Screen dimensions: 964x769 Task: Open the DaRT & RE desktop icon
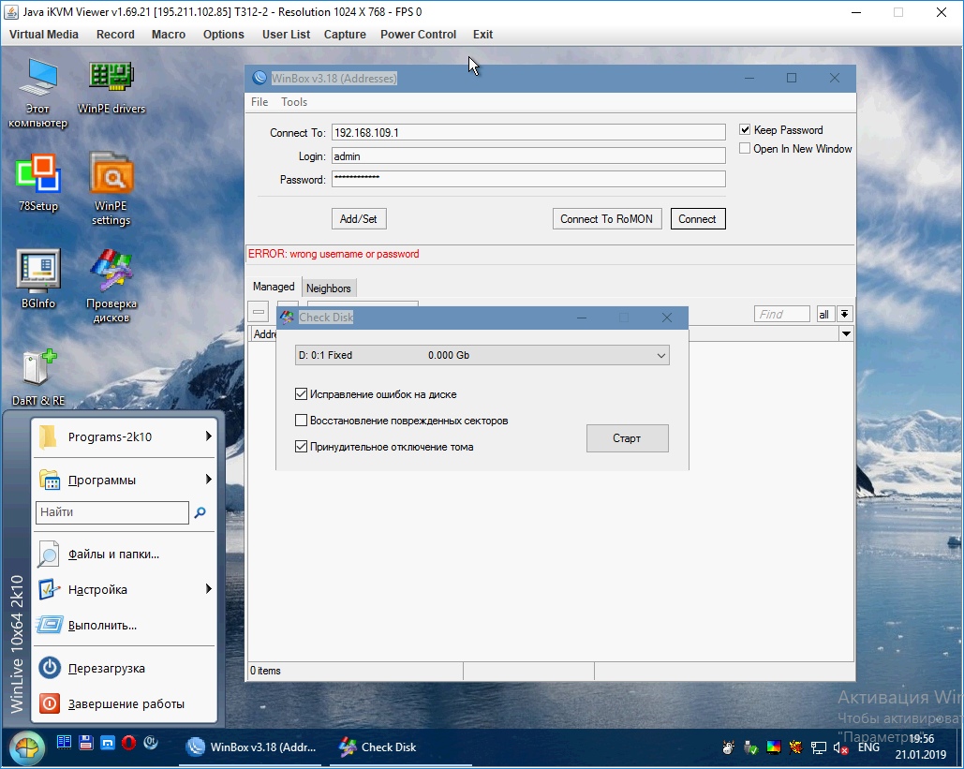(38, 377)
